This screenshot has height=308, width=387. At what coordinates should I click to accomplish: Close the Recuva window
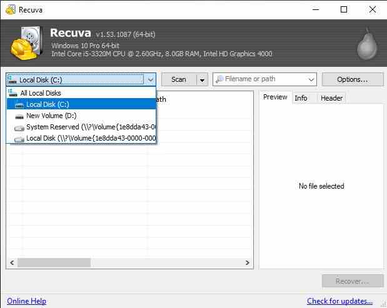pos(373,9)
